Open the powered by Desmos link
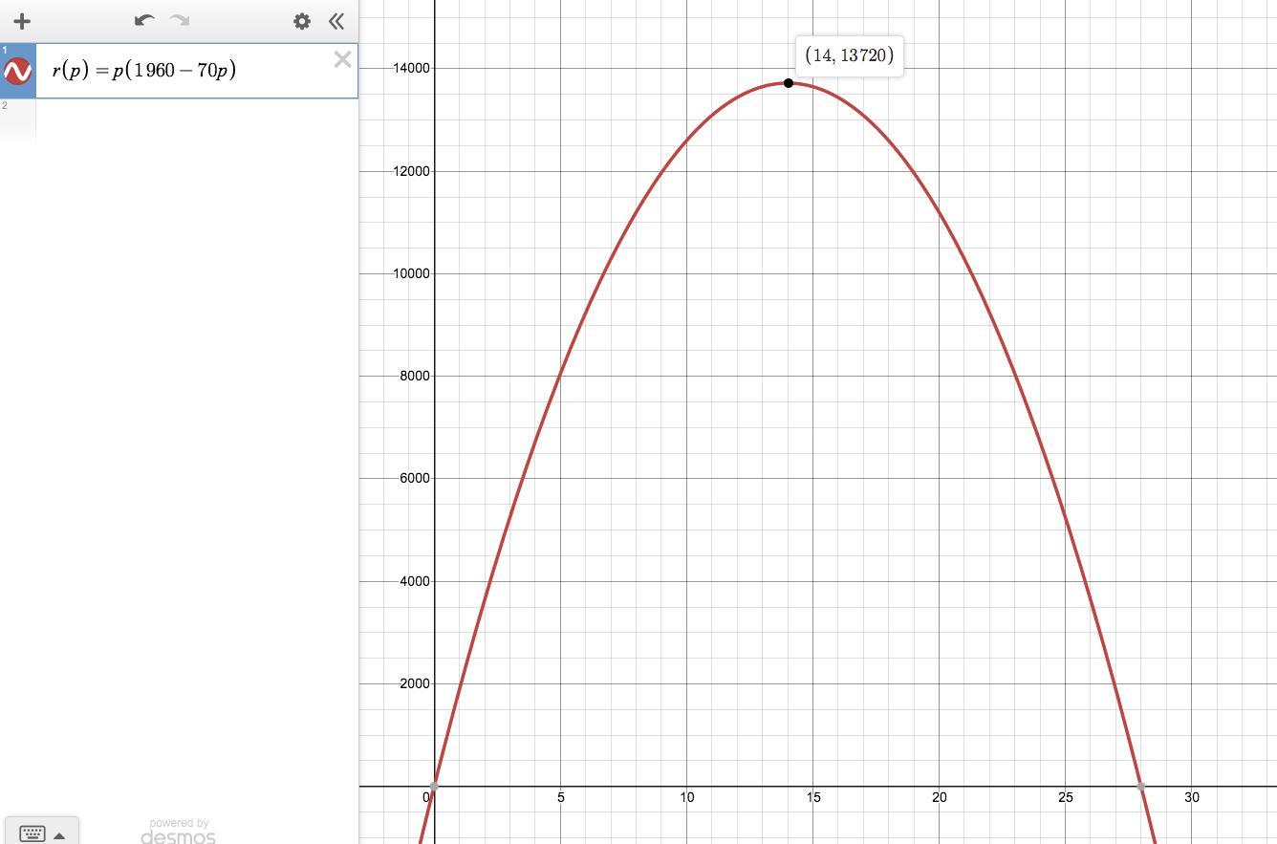 tap(178, 832)
